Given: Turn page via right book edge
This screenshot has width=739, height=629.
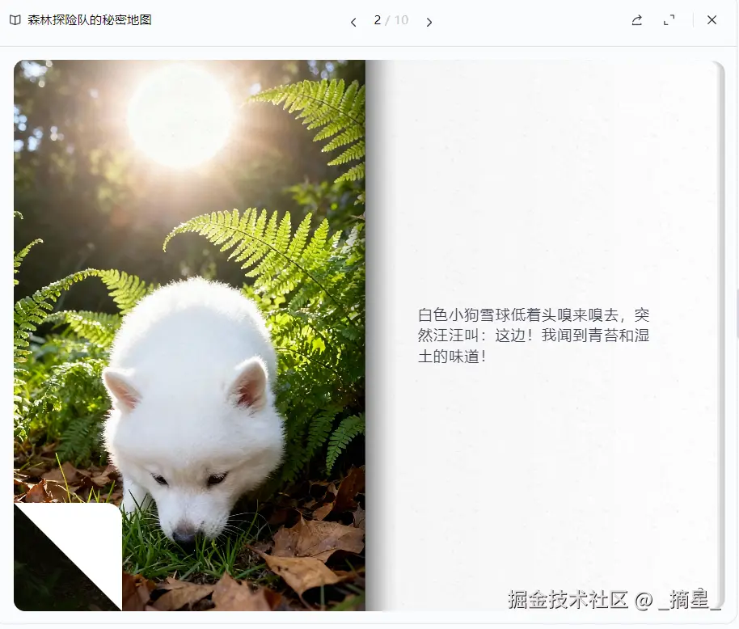Looking at the screenshot, I should 720,336.
